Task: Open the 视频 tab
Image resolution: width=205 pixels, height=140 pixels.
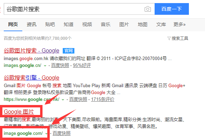Action: (87, 24)
